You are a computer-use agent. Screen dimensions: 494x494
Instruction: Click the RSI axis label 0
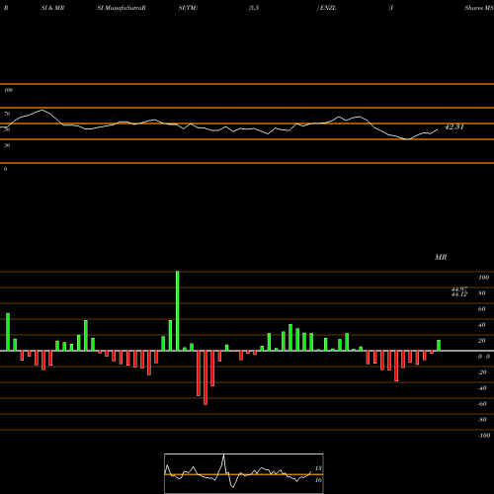coord(5,169)
